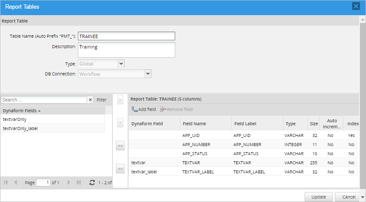Open the Type dropdown
The width and height of the screenshot is (366, 202).
(121, 64)
